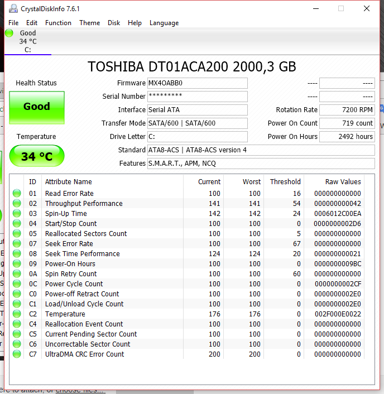Click the Transfer Mode SATA/600 field

pos(197,123)
